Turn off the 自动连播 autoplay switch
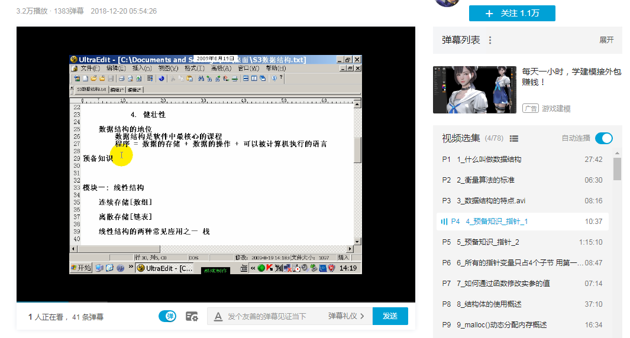 [604, 138]
